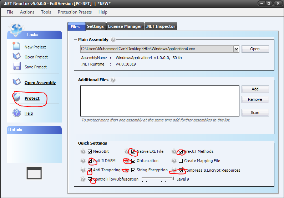Click help icon next to Compress & Encrypt Resources
Viewport: 284px width, 198px height.
click(174, 170)
